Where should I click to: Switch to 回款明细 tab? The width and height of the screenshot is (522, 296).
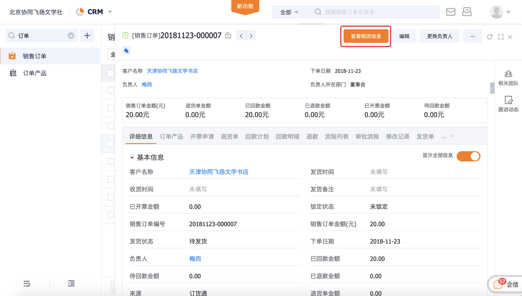[x=287, y=137]
